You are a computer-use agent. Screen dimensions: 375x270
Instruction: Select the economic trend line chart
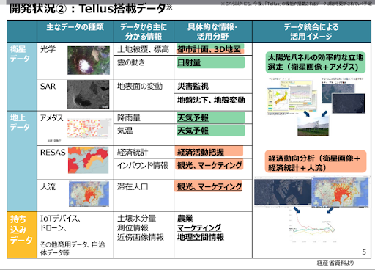pyautogui.click(x=313, y=226)
